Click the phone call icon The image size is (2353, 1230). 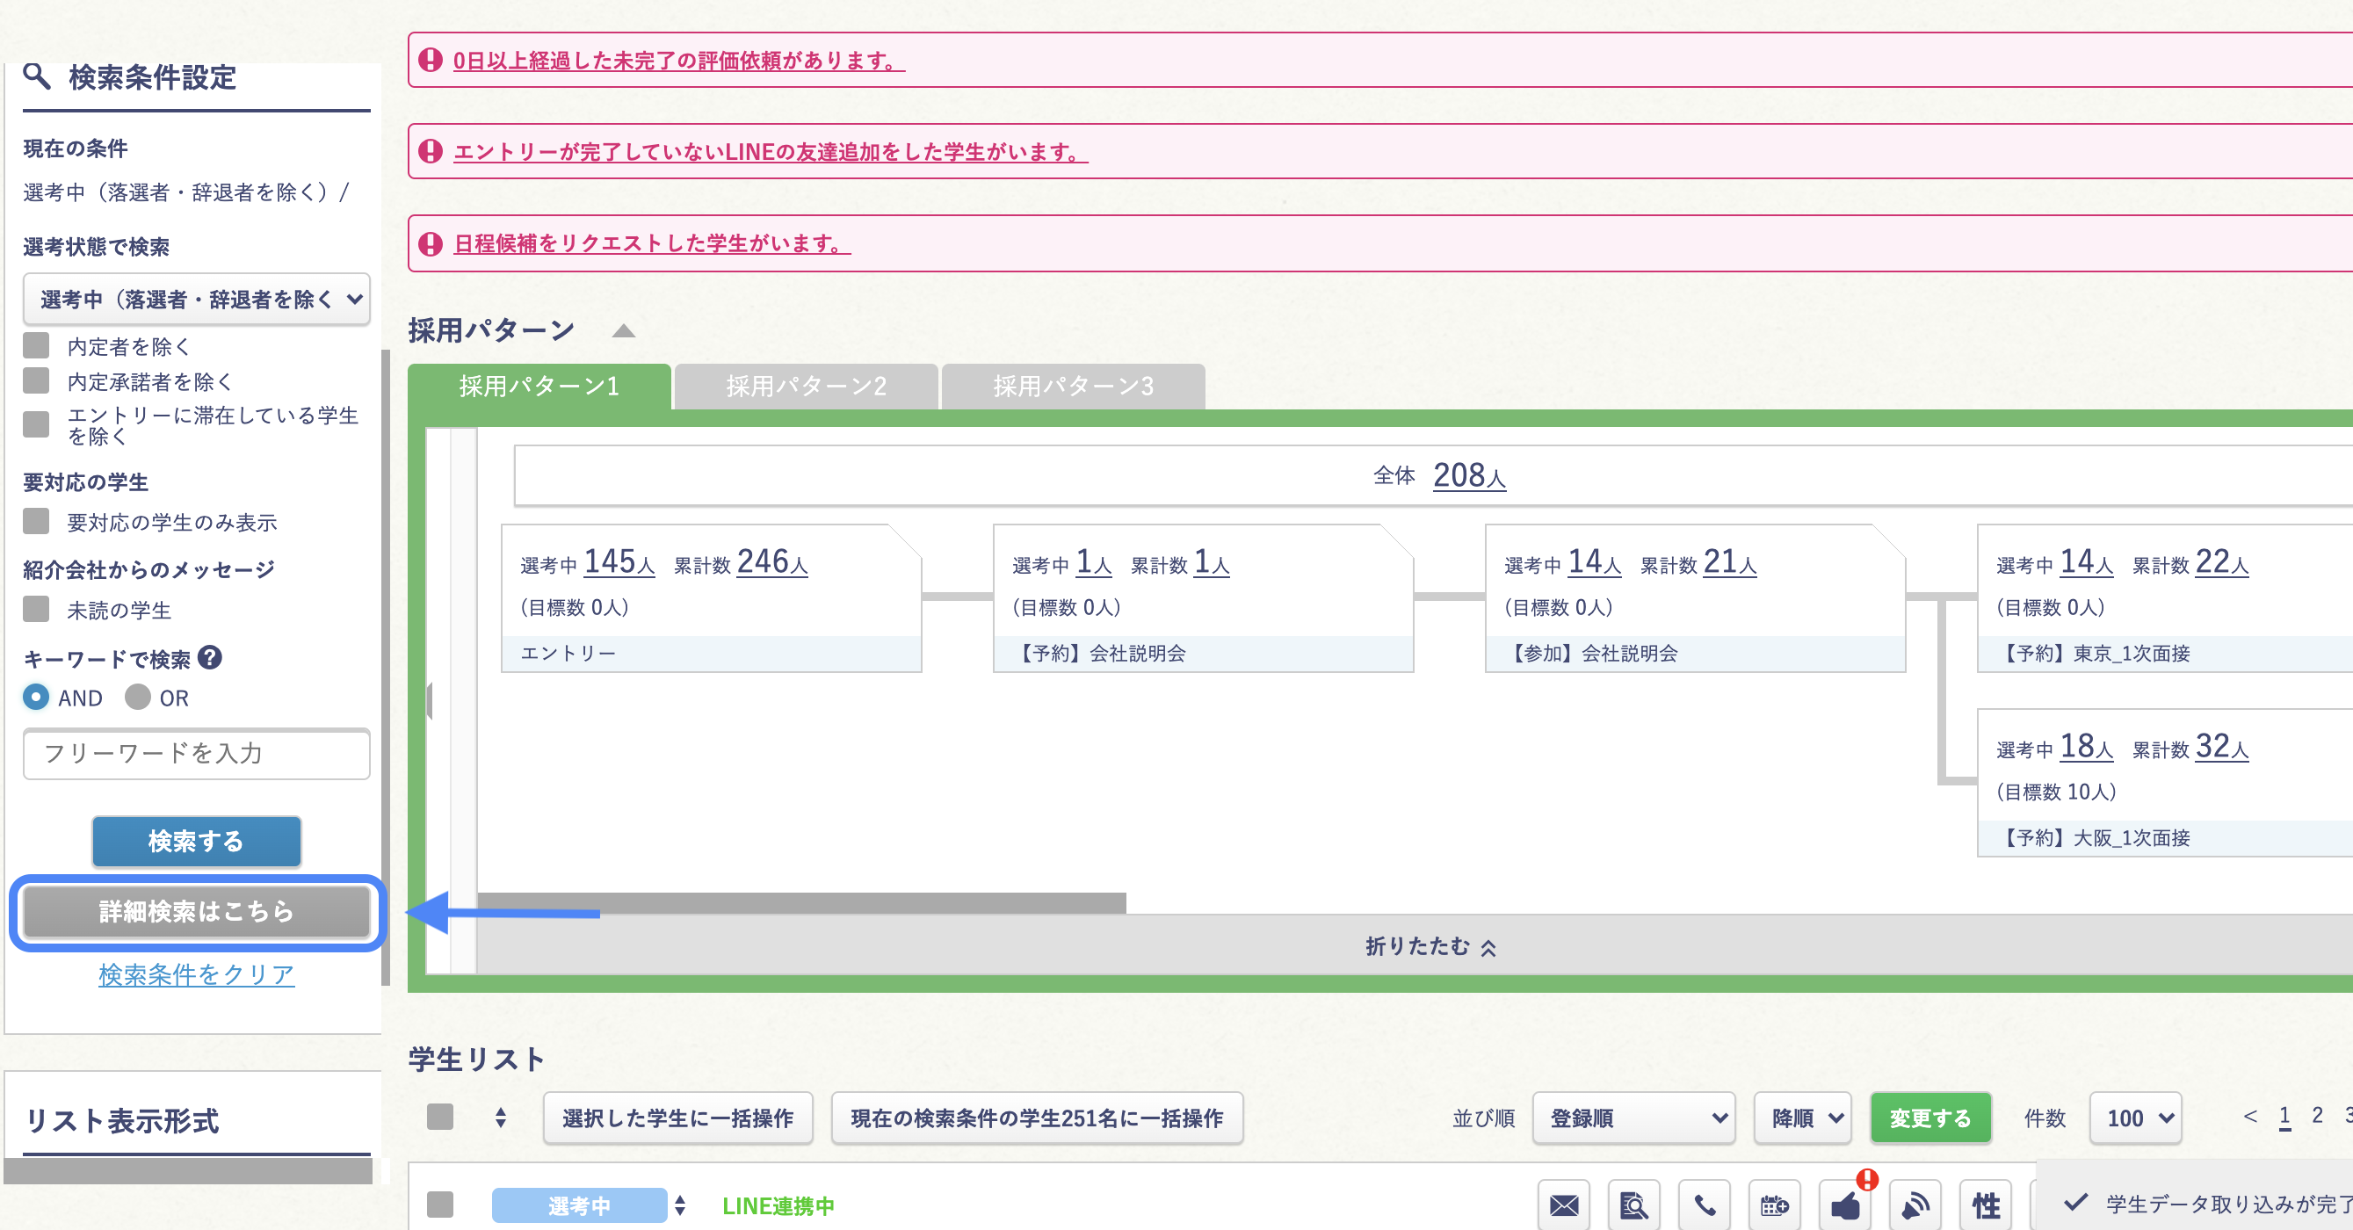point(1705,1205)
